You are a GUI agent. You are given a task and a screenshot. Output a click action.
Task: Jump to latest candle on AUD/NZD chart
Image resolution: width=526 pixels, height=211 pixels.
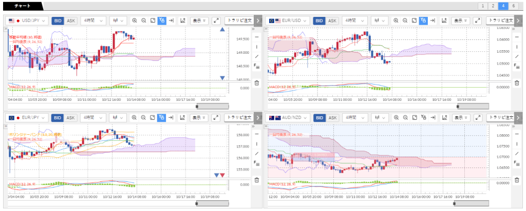pyautogui.click(x=433, y=118)
